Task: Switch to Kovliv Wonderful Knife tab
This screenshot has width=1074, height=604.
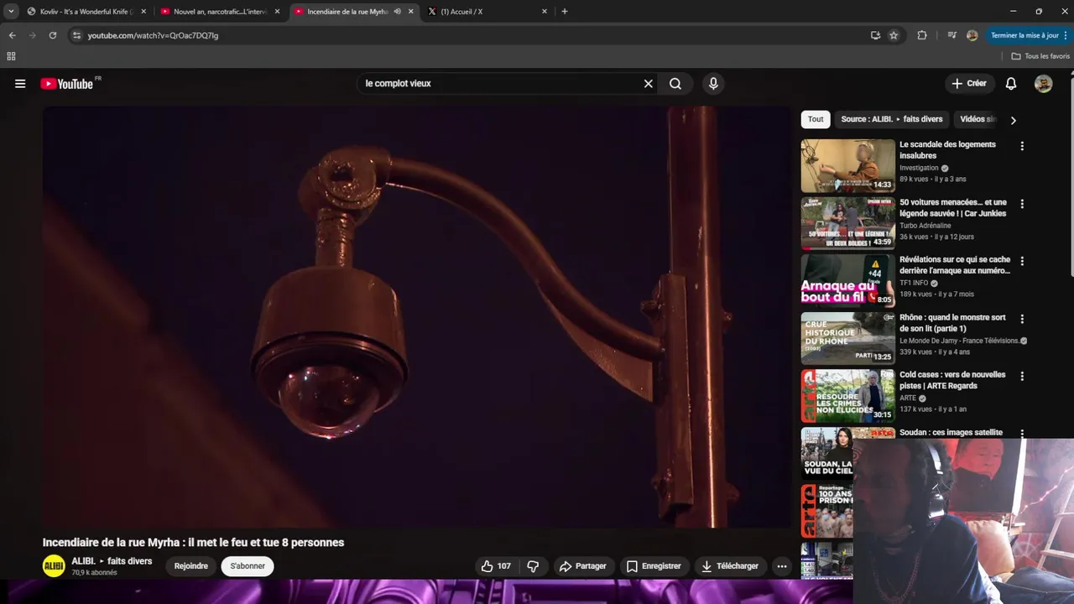Action: tap(86, 12)
